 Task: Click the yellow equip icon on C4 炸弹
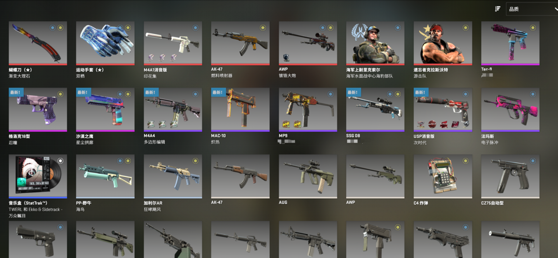[x=465, y=160]
